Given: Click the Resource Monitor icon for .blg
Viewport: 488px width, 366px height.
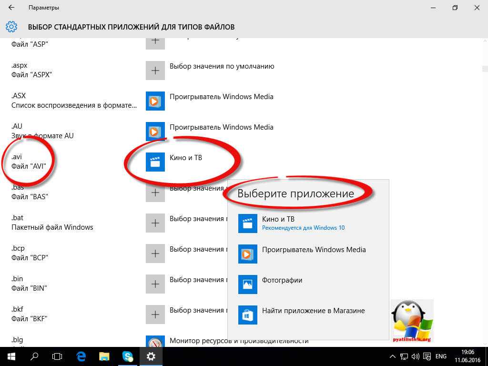Looking at the screenshot, I should (155, 342).
